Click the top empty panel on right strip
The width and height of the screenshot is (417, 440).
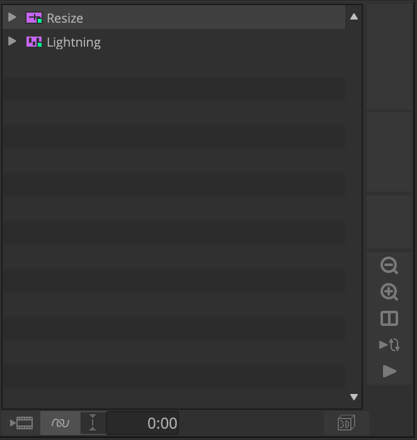click(389, 57)
